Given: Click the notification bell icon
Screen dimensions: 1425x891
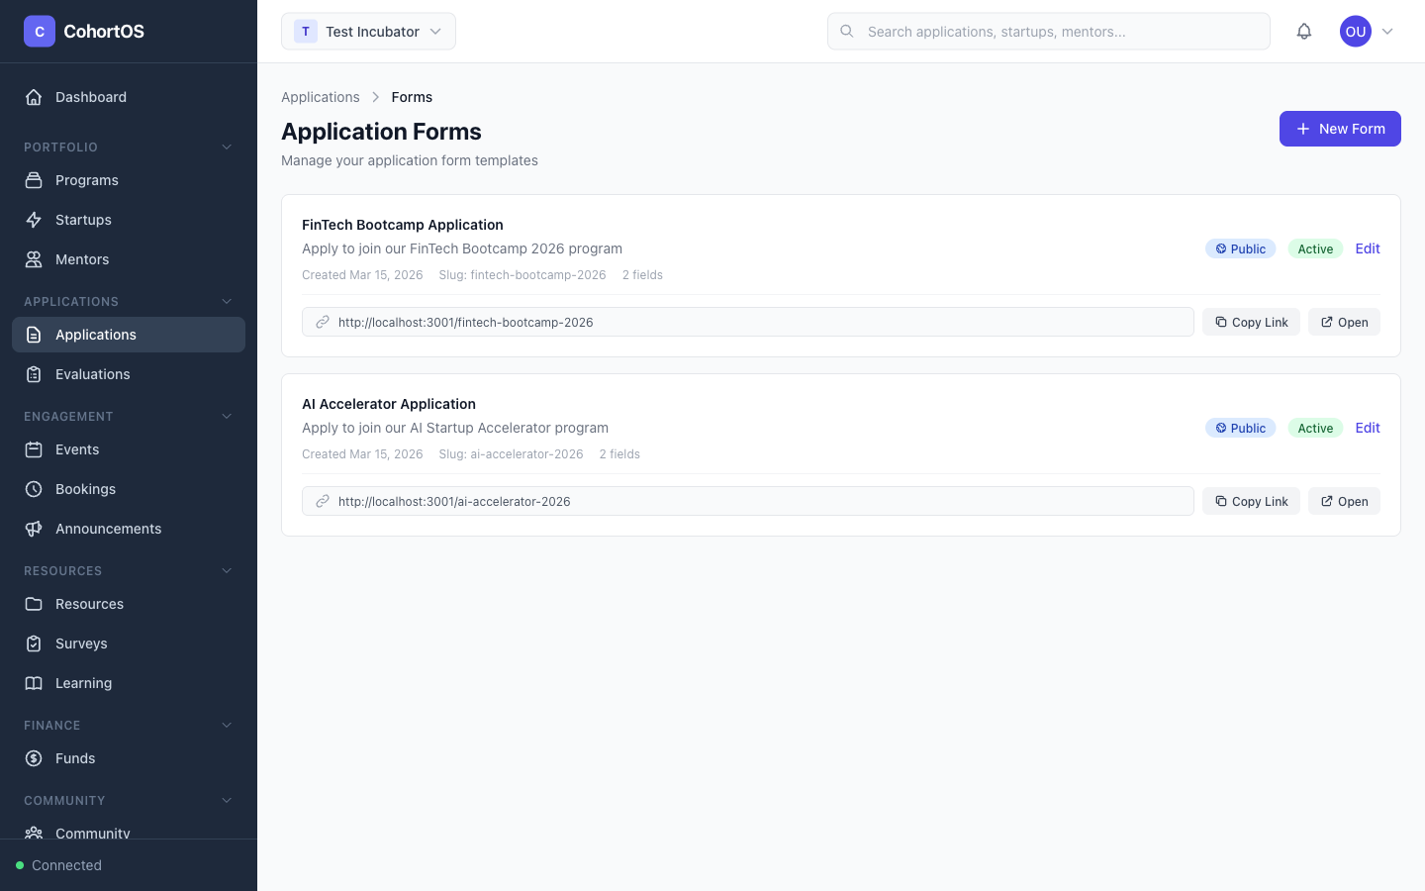Looking at the screenshot, I should [1304, 31].
